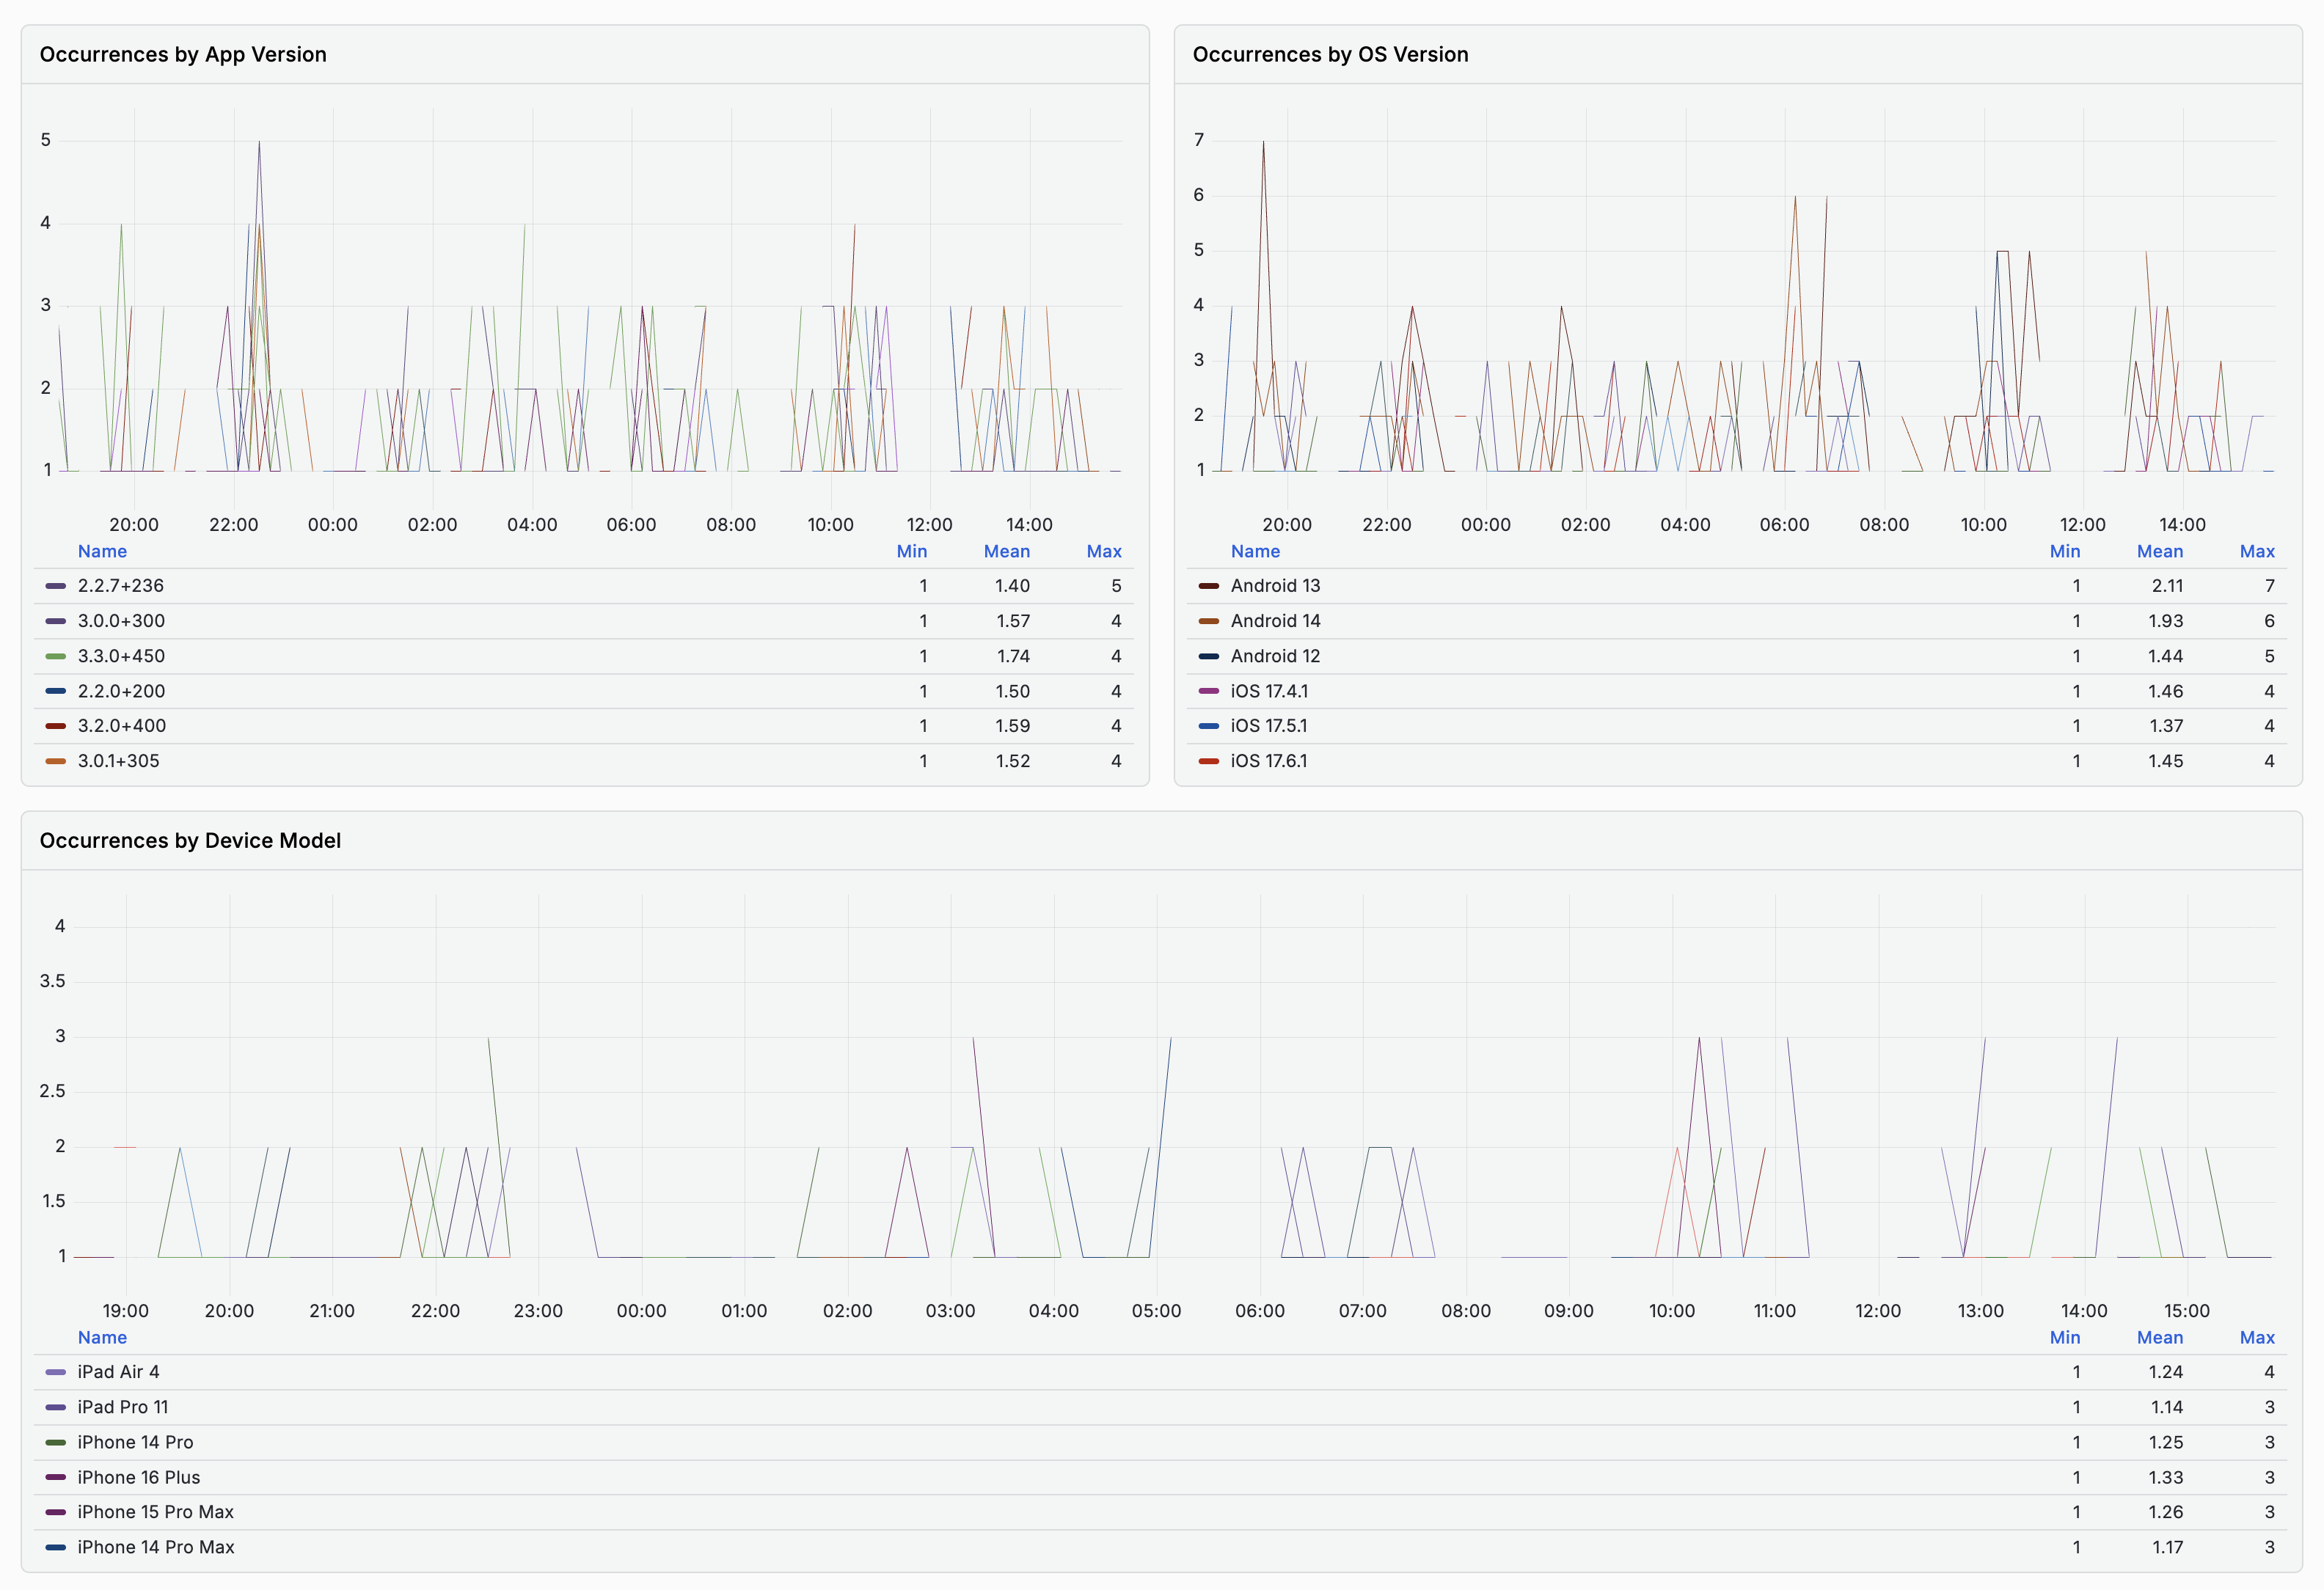The width and height of the screenshot is (2324, 1590).
Task: Click iPad Pro 11 mean value 1.14
Action: point(2167,1407)
